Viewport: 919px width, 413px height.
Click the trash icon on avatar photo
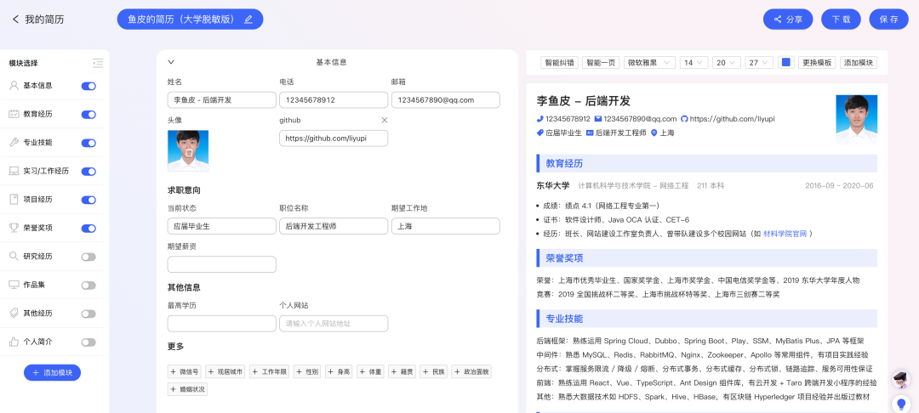click(189, 151)
